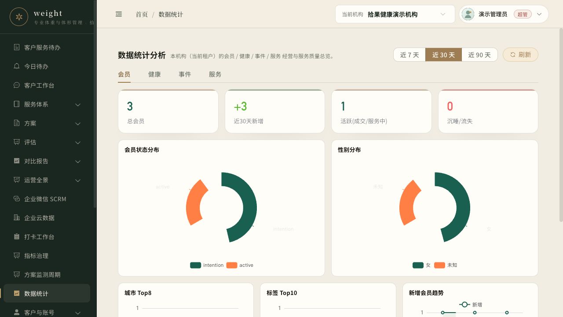
Task: Switch to the 会员 tab
Action: coord(124,74)
